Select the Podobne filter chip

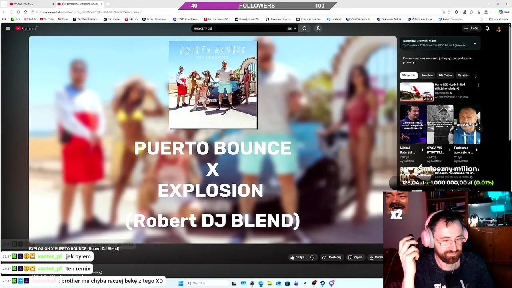(427, 76)
